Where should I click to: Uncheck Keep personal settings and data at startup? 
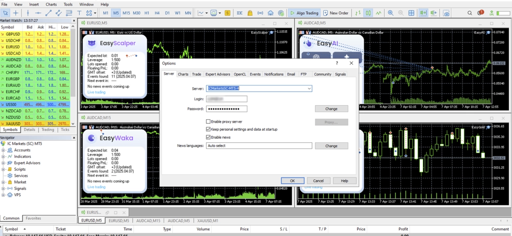tap(208, 130)
